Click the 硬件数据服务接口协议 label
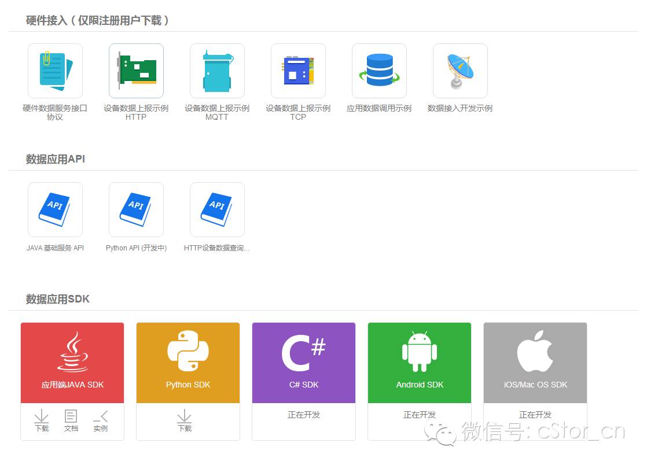Viewport: 647px width, 465px height. pyautogui.click(x=55, y=113)
